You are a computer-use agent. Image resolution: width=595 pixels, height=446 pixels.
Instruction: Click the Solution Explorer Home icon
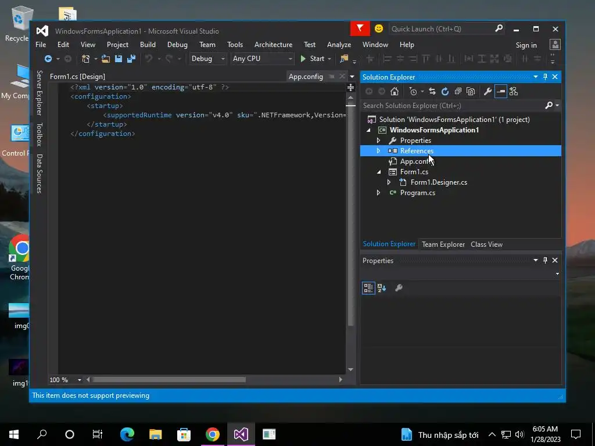[x=395, y=91]
